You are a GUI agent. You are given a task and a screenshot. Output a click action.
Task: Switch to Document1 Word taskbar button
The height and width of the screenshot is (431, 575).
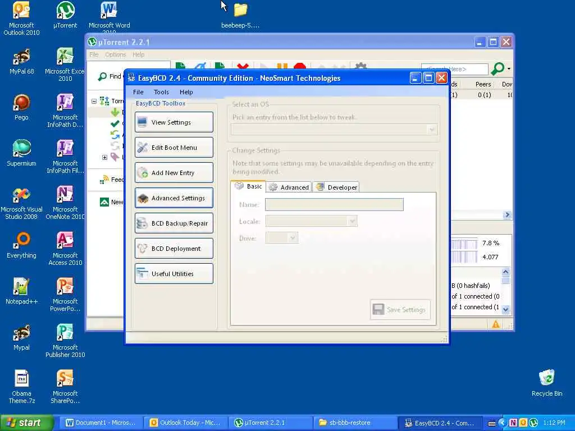[x=100, y=423]
